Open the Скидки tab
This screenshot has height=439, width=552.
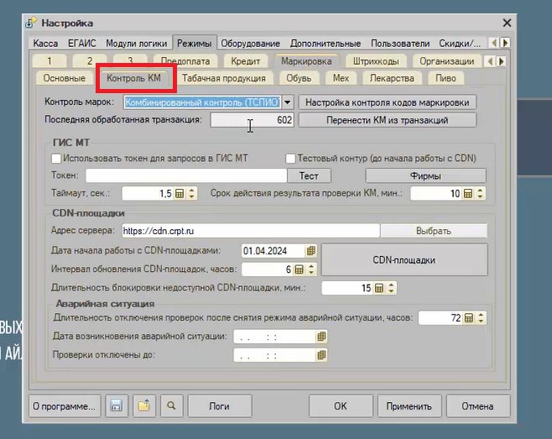pyautogui.click(x=460, y=44)
